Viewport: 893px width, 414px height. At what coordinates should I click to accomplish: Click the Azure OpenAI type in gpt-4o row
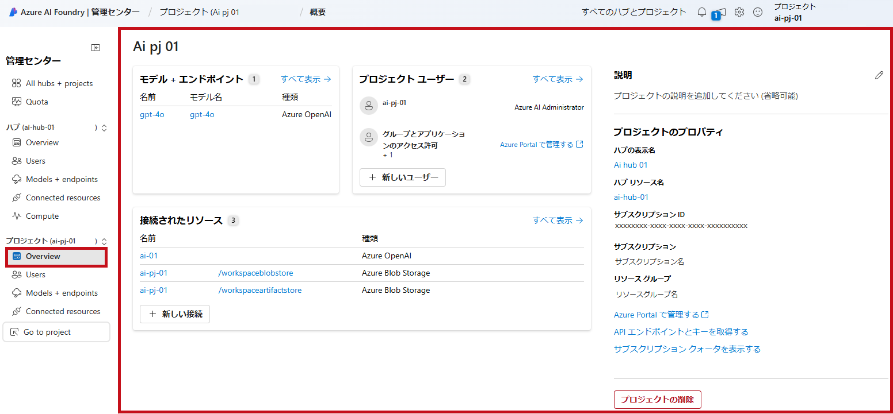click(307, 114)
